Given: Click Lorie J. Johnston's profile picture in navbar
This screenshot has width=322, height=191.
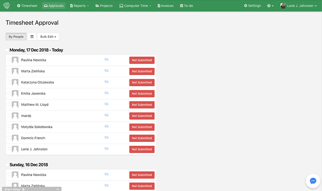Looking at the screenshot, I should 283,6.
